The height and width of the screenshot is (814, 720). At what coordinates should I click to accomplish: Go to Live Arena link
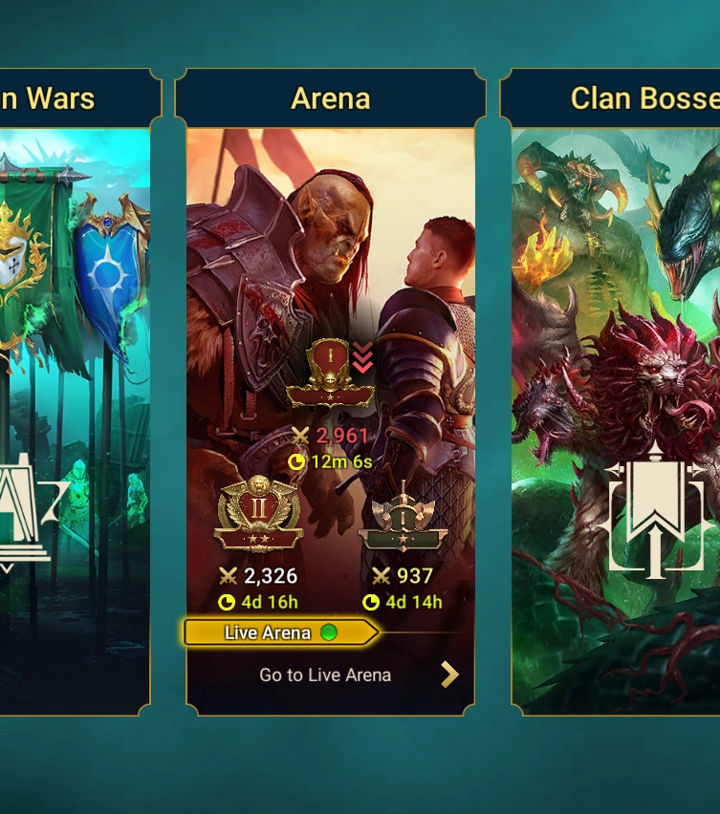click(x=325, y=675)
